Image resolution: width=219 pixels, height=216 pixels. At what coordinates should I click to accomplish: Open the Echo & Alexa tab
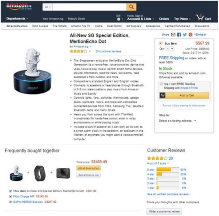[40, 26]
